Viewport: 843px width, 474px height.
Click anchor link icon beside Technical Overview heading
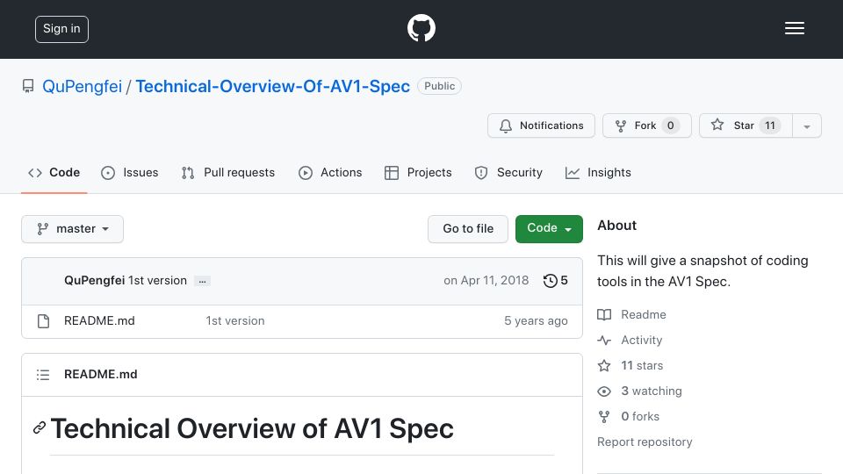40,427
